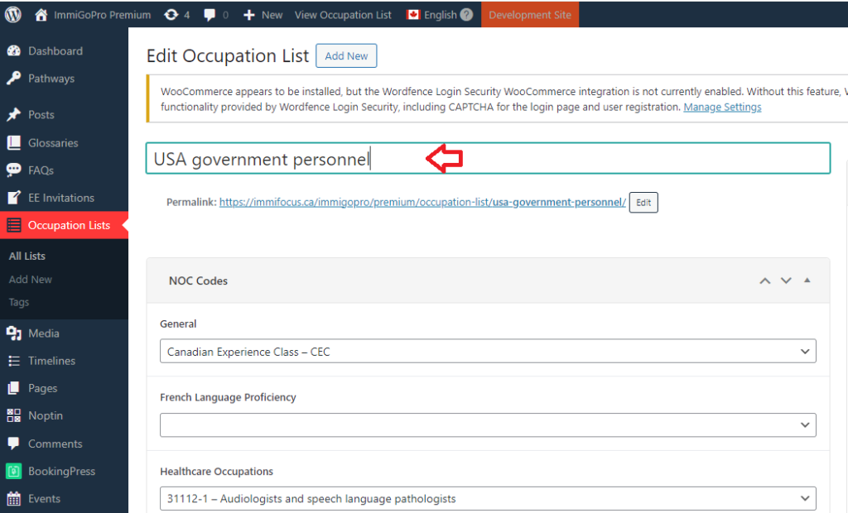Open BookingPress in the sidebar

click(61, 472)
